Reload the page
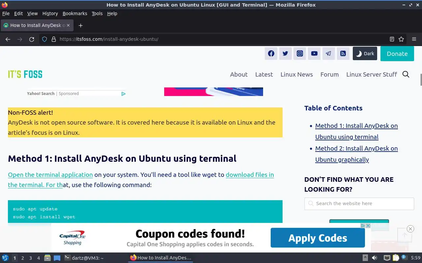Image resolution: width=422 pixels, height=263 pixels. click(x=32, y=39)
